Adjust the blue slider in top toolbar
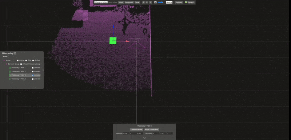Viewport: 291px width, 140px height. 160,3
